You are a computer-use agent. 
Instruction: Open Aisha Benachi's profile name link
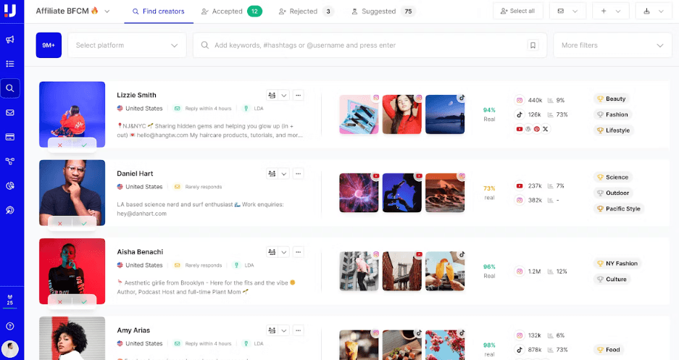pos(140,252)
